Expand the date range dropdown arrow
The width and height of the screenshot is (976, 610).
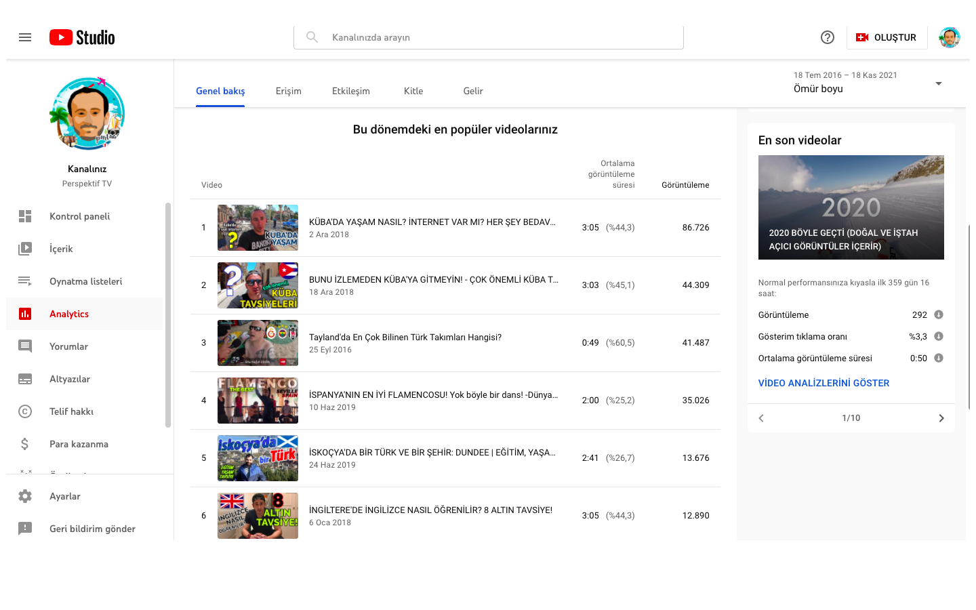coord(939,83)
